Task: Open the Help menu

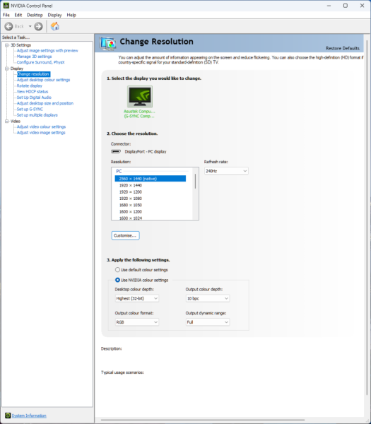Action: pos(71,15)
